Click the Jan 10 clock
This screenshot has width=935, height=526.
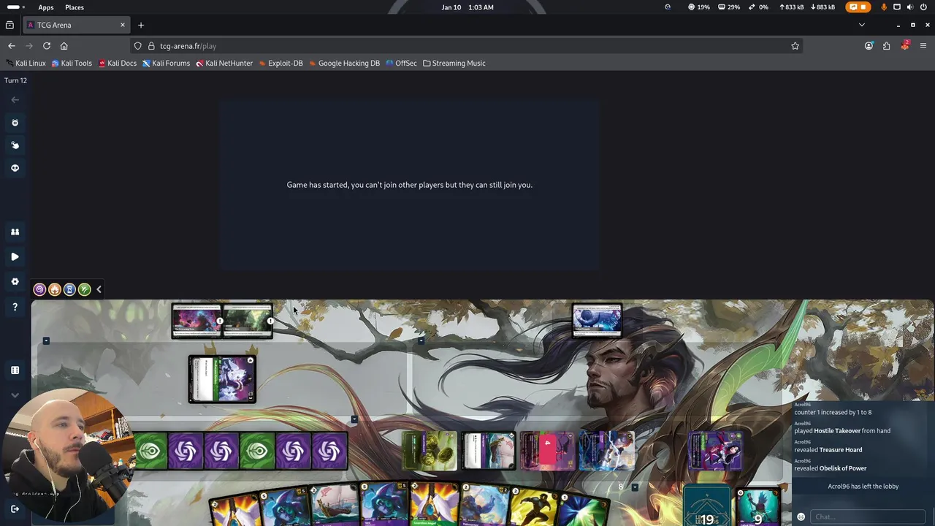click(467, 7)
